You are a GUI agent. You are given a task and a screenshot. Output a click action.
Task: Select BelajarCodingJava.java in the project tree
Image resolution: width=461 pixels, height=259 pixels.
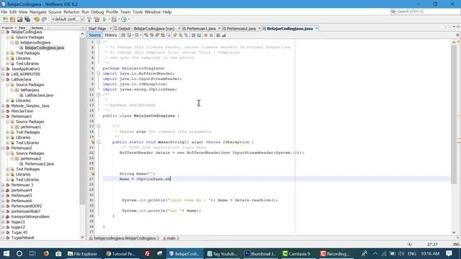[45, 48]
